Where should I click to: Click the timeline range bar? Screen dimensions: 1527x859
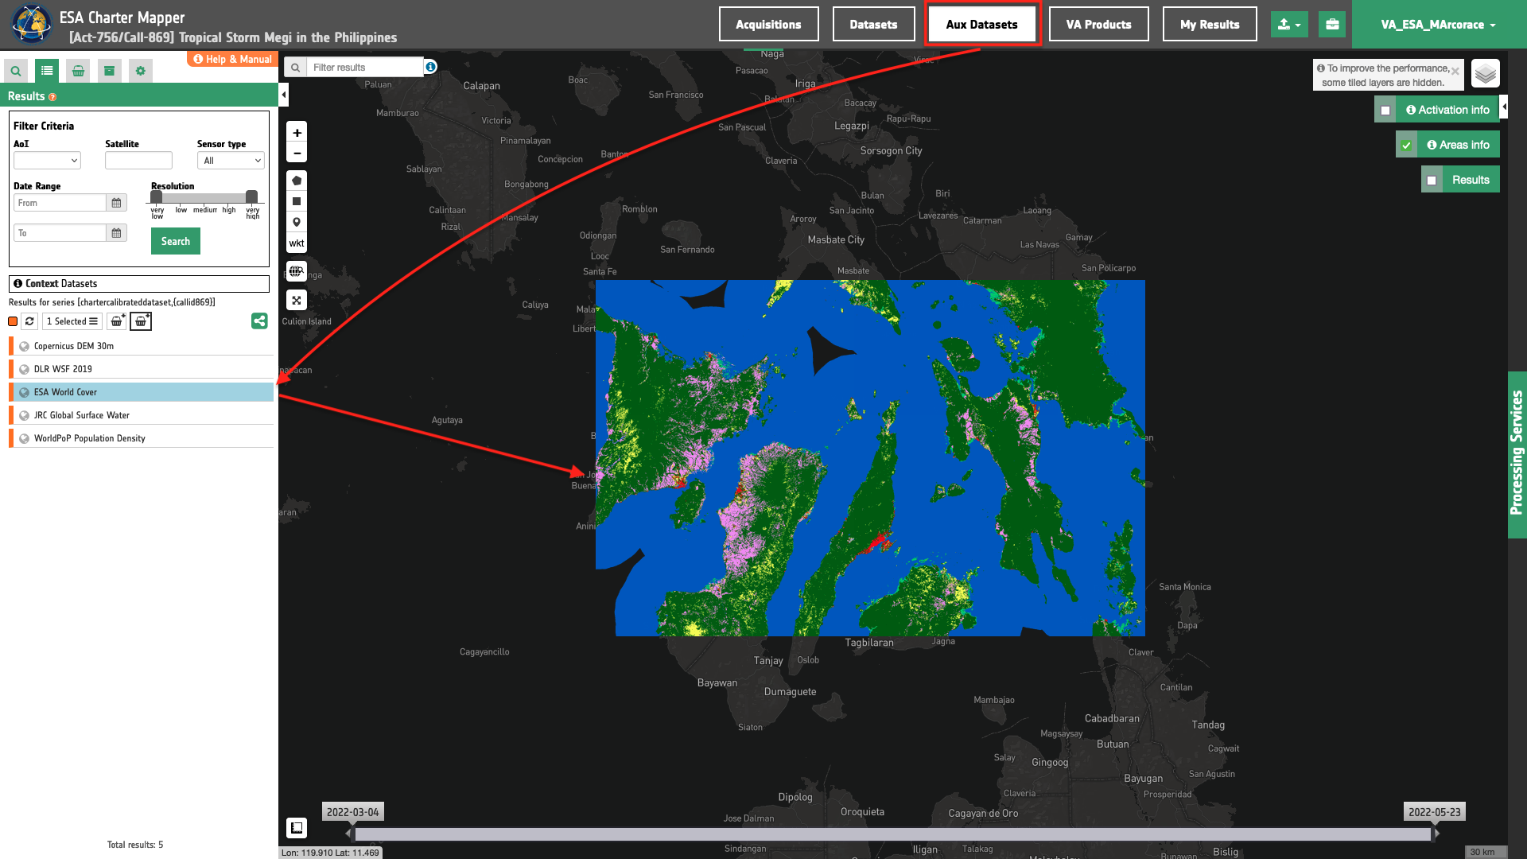coord(892,834)
